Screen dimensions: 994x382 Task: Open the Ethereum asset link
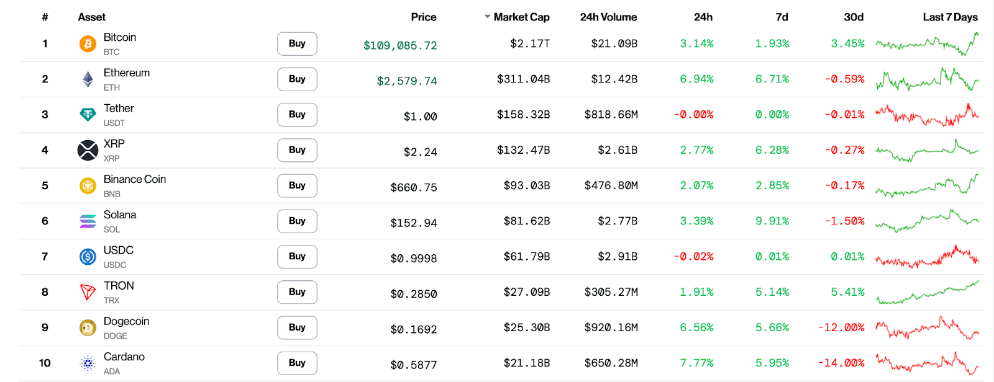point(127,73)
